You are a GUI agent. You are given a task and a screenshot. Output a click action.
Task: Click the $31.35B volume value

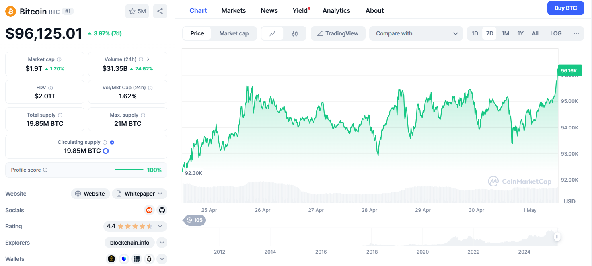(x=115, y=68)
